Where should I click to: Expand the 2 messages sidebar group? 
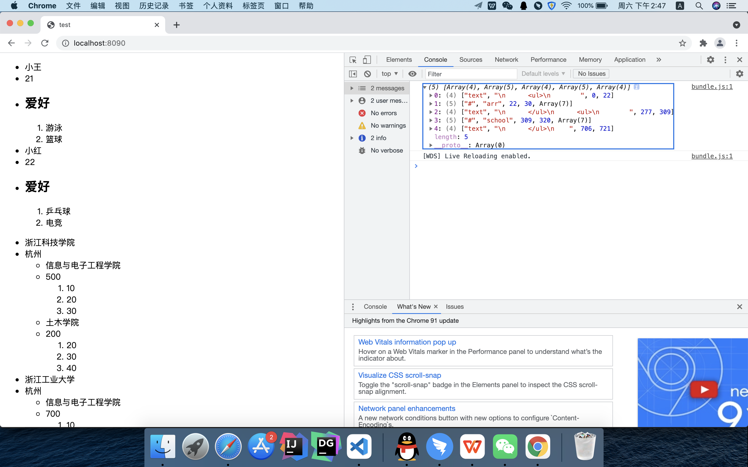pyautogui.click(x=352, y=88)
